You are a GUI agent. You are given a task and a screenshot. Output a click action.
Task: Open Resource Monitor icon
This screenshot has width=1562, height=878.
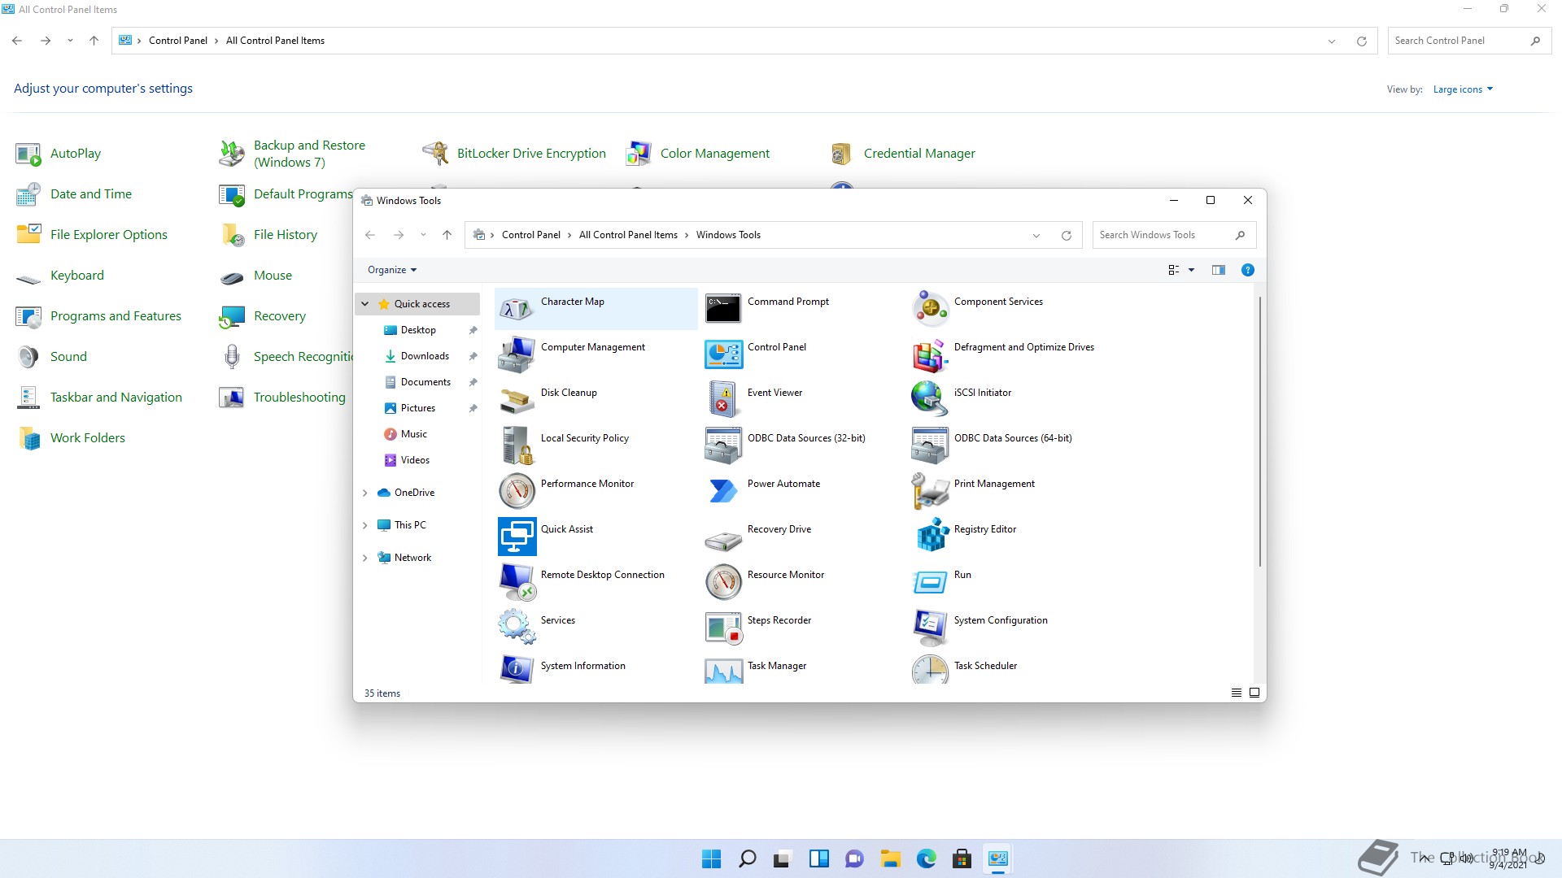(723, 582)
